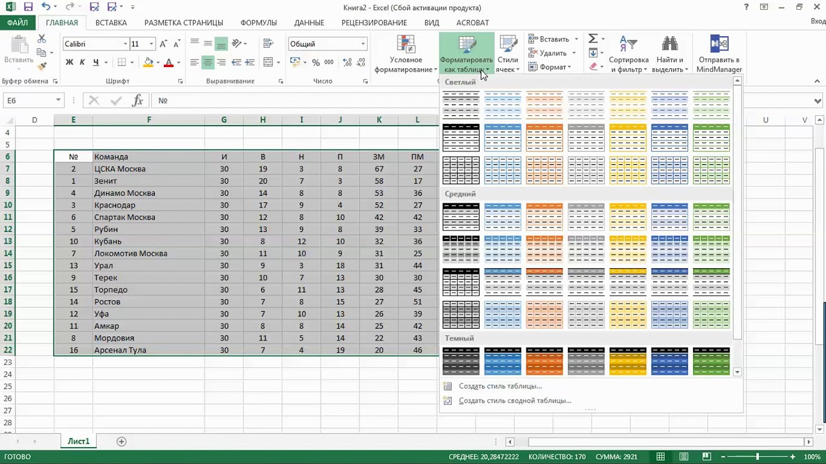Toggle italic К formatting
Image resolution: width=826 pixels, height=464 pixels.
pos(82,63)
